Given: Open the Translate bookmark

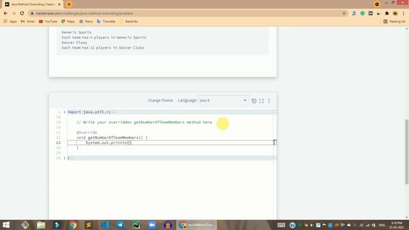Looking at the screenshot, I should 106,21.
